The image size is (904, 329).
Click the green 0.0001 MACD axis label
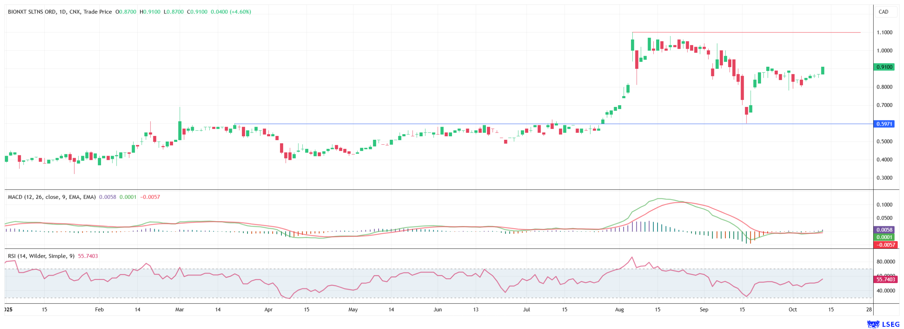(884, 237)
